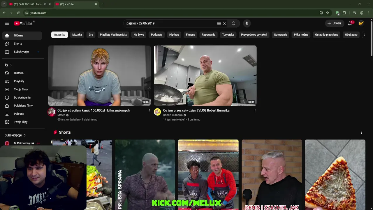This screenshot has width=373, height=210.
Task: Open Playlisty in the sidebar
Action: 22,81
